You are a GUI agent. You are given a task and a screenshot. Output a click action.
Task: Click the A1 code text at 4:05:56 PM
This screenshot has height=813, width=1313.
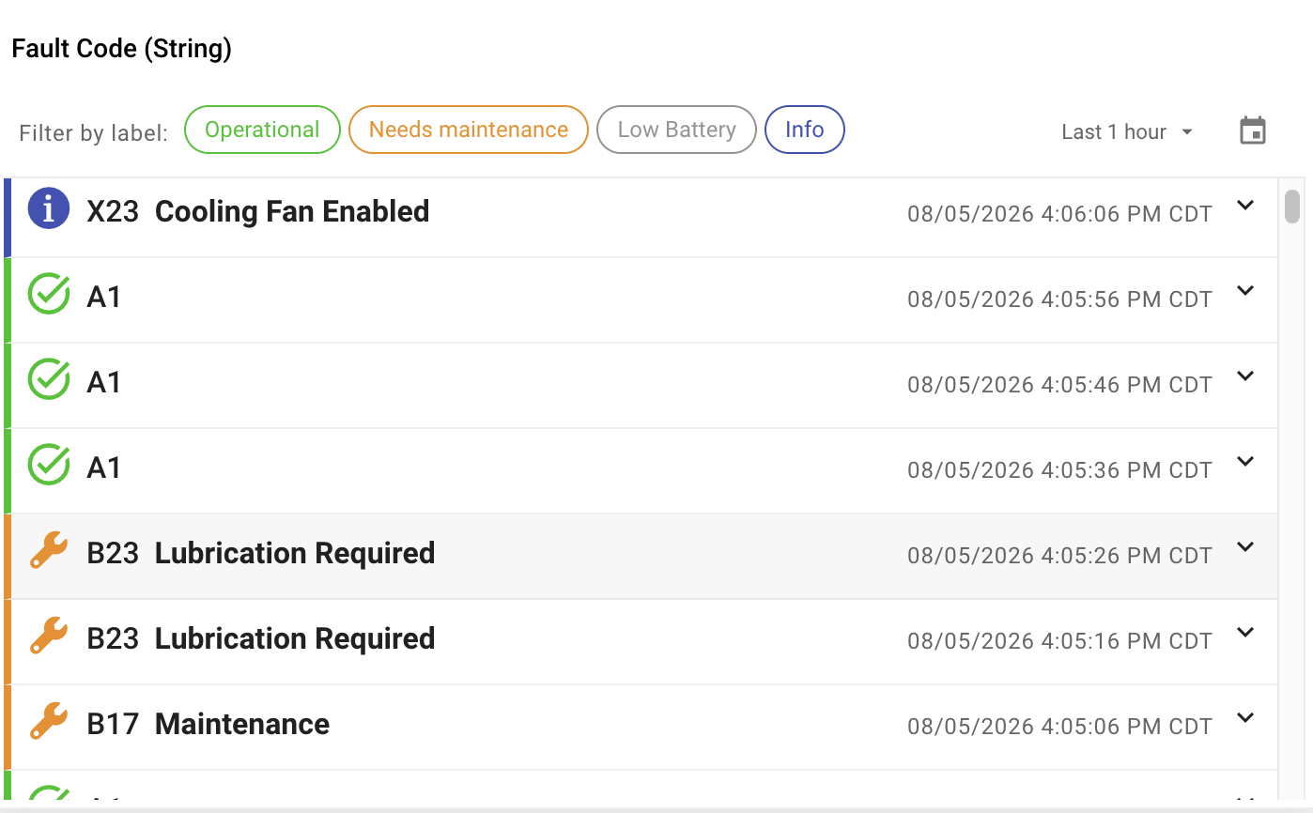click(x=104, y=297)
